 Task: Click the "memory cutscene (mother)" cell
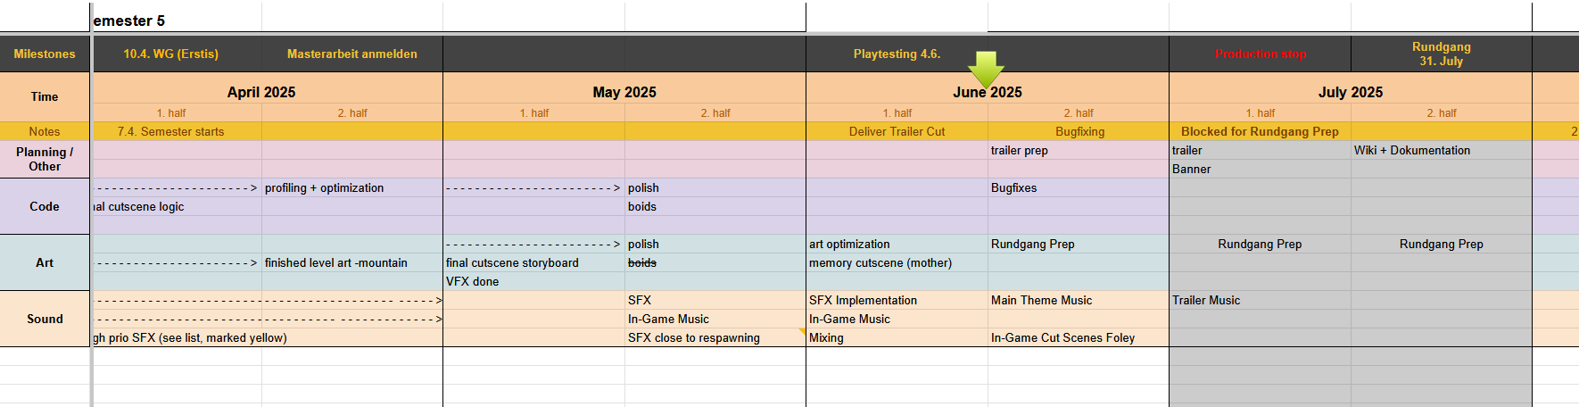coord(880,263)
